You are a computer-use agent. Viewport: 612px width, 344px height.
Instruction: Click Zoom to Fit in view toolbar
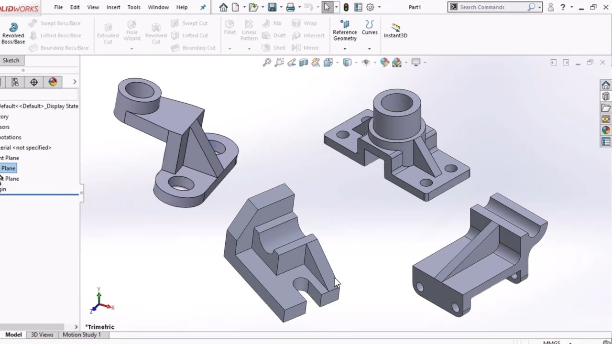click(267, 62)
